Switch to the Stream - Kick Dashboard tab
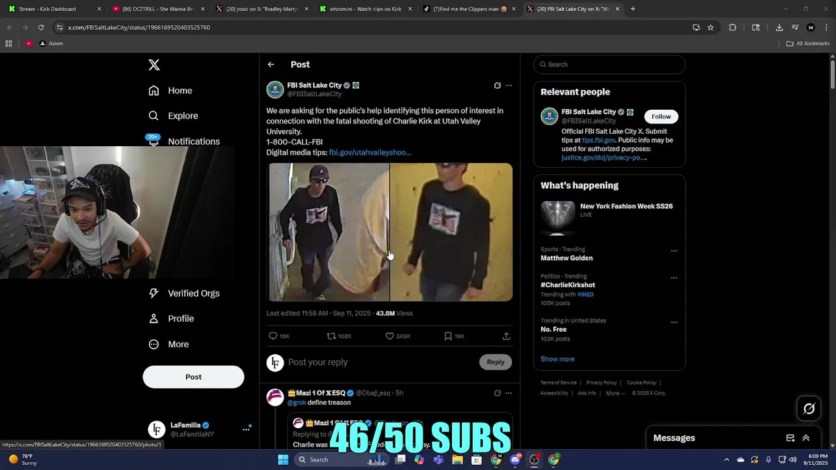This screenshot has width=836, height=470. click(x=55, y=9)
